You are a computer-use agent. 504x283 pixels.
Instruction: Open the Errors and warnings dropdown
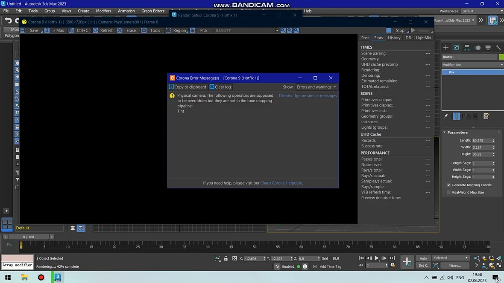(x=316, y=87)
